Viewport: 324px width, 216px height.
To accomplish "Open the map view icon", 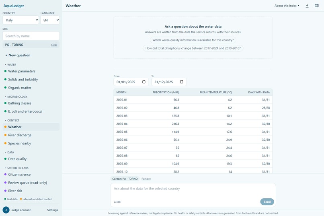I will [x=316, y=6].
